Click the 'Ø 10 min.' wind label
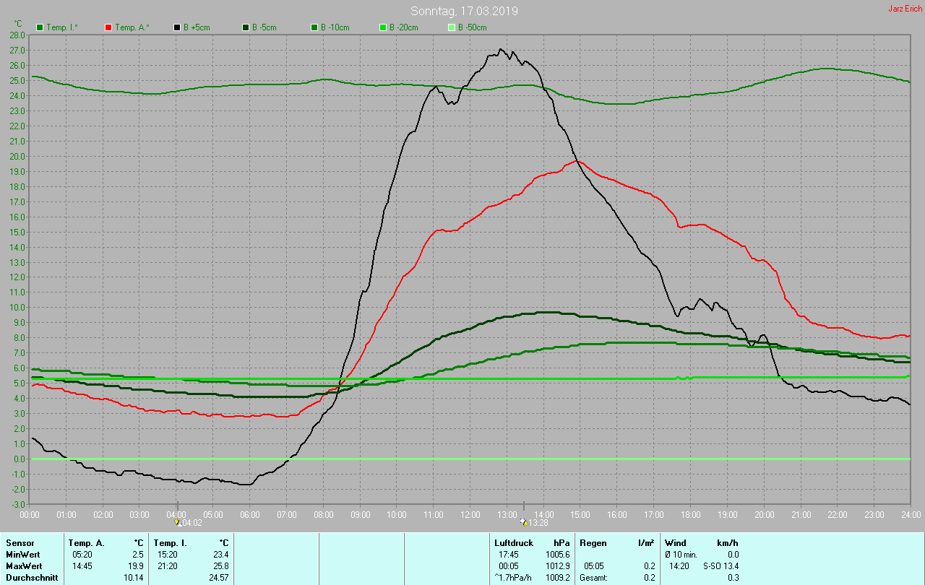Screen dimensions: 925x585 pos(681,554)
